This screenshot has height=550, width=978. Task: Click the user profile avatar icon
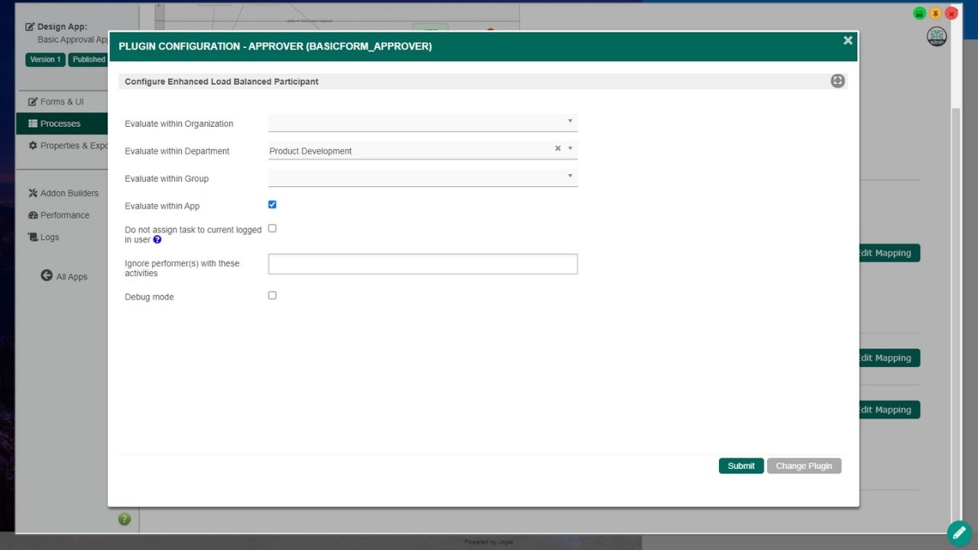tap(936, 37)
